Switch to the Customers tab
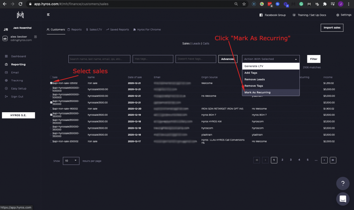 point(56,30)
